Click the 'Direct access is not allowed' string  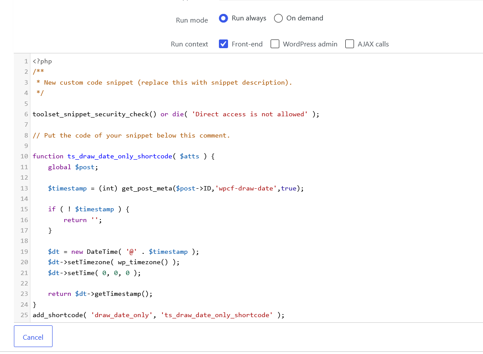coord(250,114)
